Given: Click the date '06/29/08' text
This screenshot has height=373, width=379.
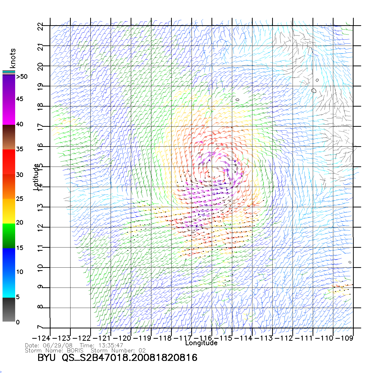Looking at the screenshot, I should click(58, 346).
